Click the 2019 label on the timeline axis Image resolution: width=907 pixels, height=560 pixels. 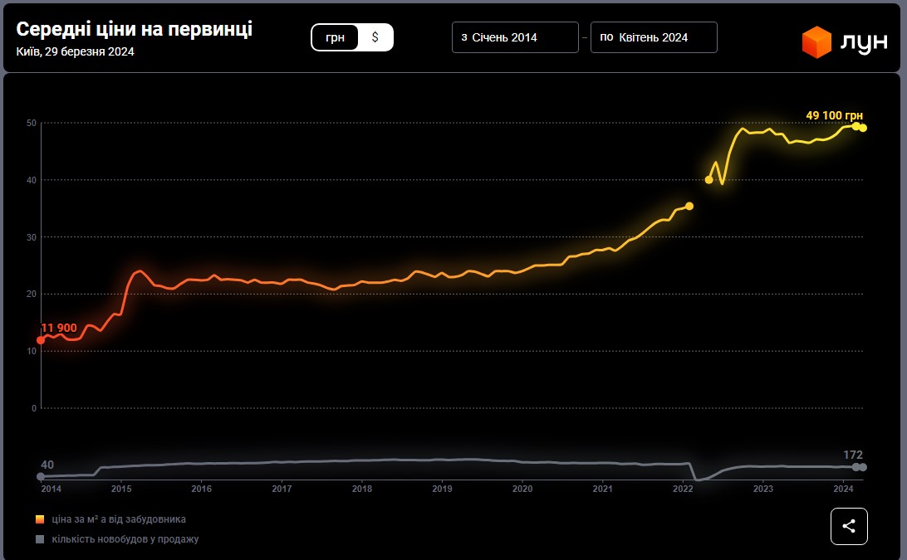coord(442,489)
